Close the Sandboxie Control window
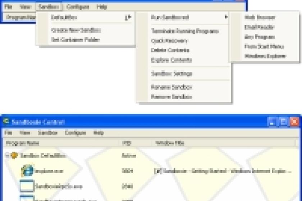 [x=294, y=122]
